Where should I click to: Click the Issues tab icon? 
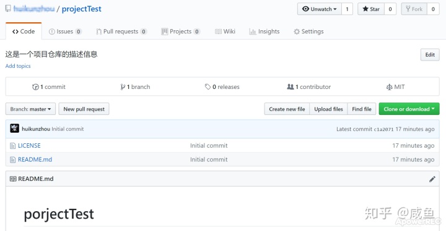click(x=52, y=31)
